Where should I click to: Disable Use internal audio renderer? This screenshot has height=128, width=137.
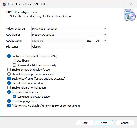point(9,83)
